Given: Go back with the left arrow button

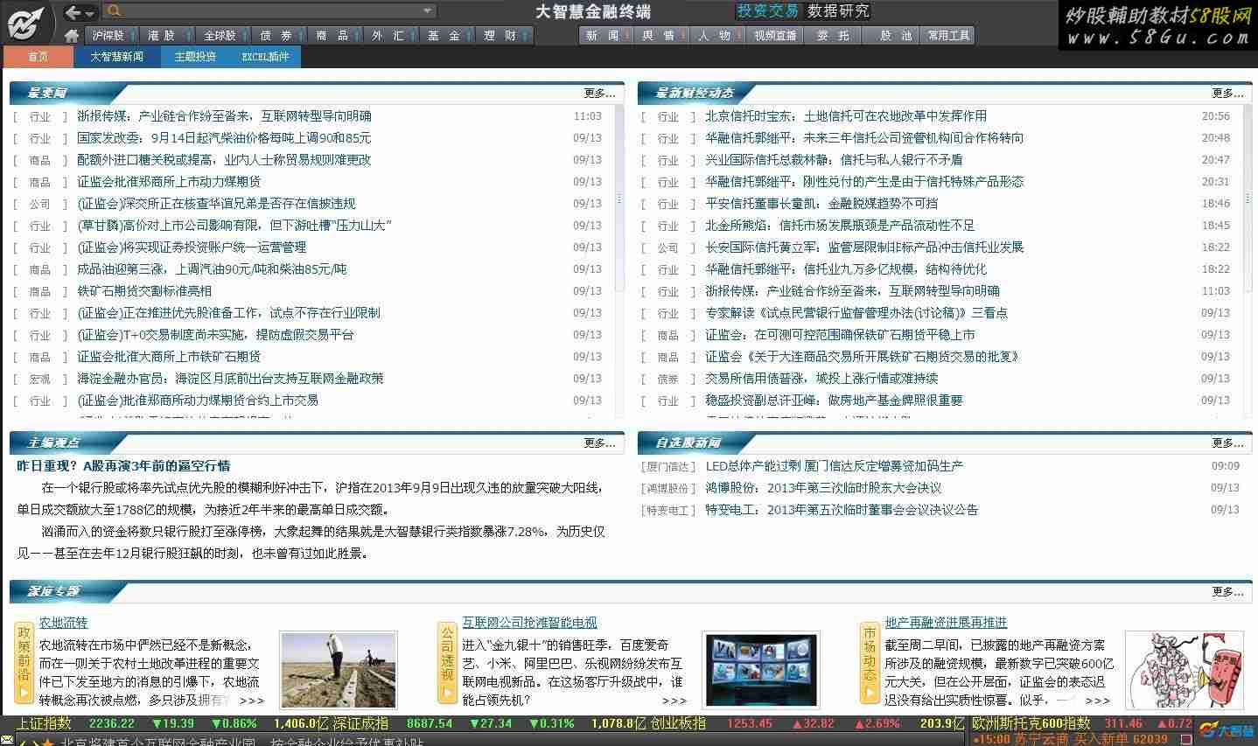Looking at the screenshot, I should tap(73, 11).
